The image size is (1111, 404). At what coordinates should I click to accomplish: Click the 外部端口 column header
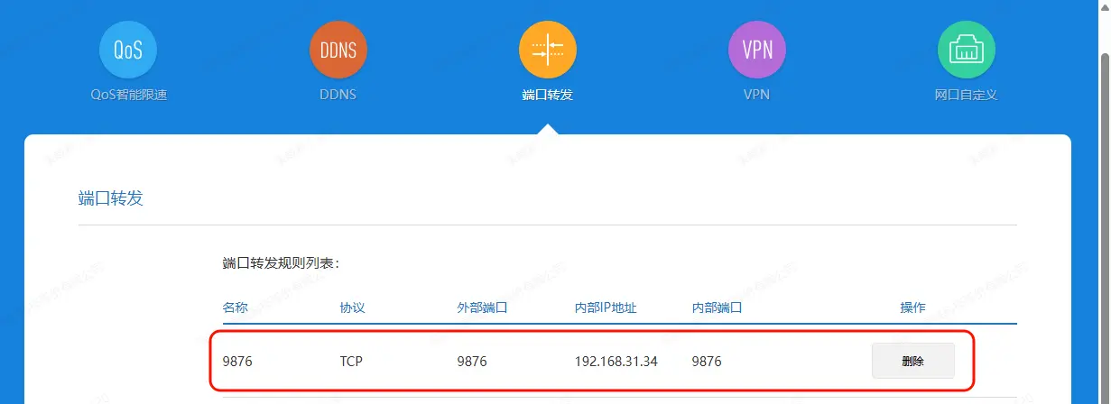[x=482, y=308]
